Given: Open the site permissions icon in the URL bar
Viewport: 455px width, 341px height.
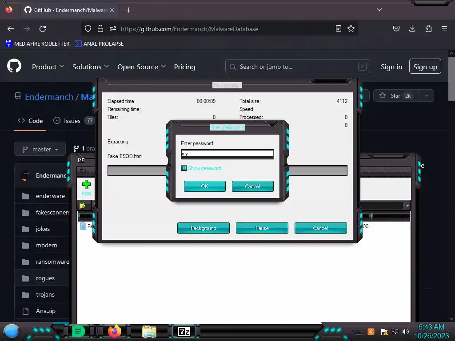Looking at the screenshot, I should [x=113, y=28].
